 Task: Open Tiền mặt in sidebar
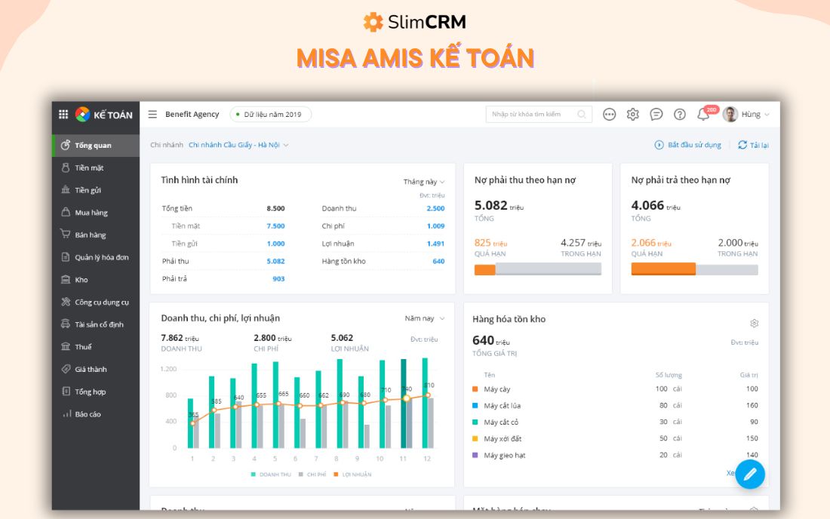click(96, 167)
